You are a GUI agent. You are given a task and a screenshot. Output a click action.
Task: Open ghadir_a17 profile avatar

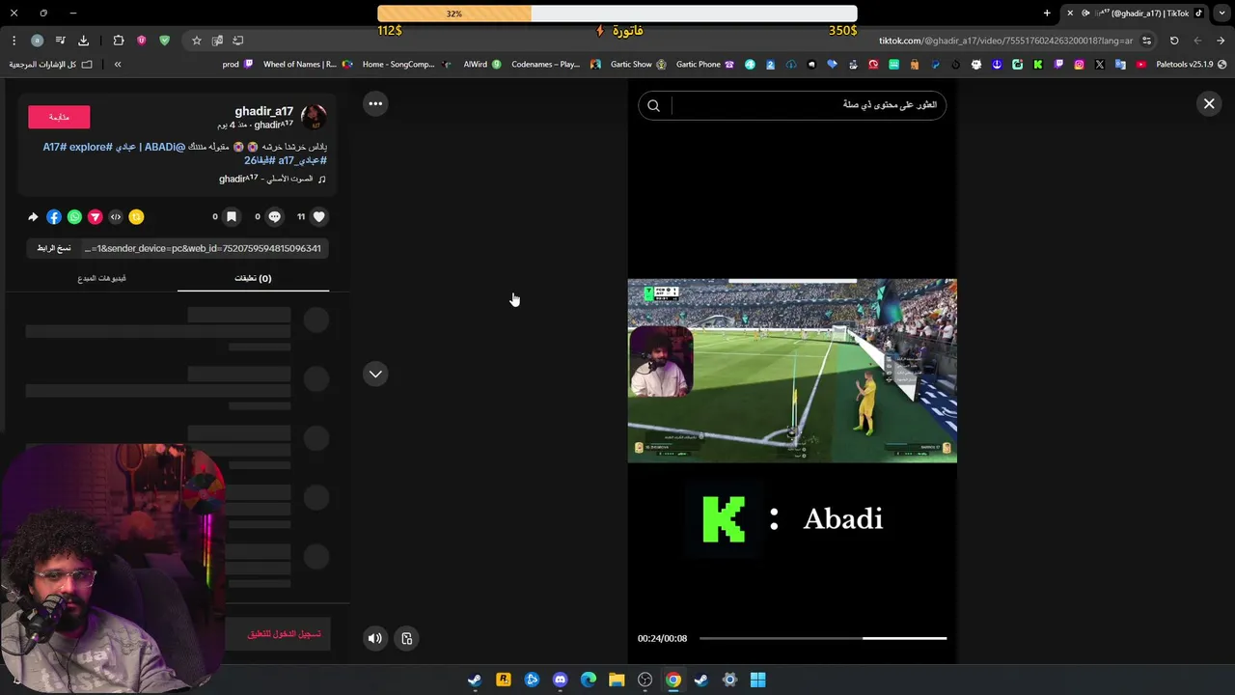(315, 118)
